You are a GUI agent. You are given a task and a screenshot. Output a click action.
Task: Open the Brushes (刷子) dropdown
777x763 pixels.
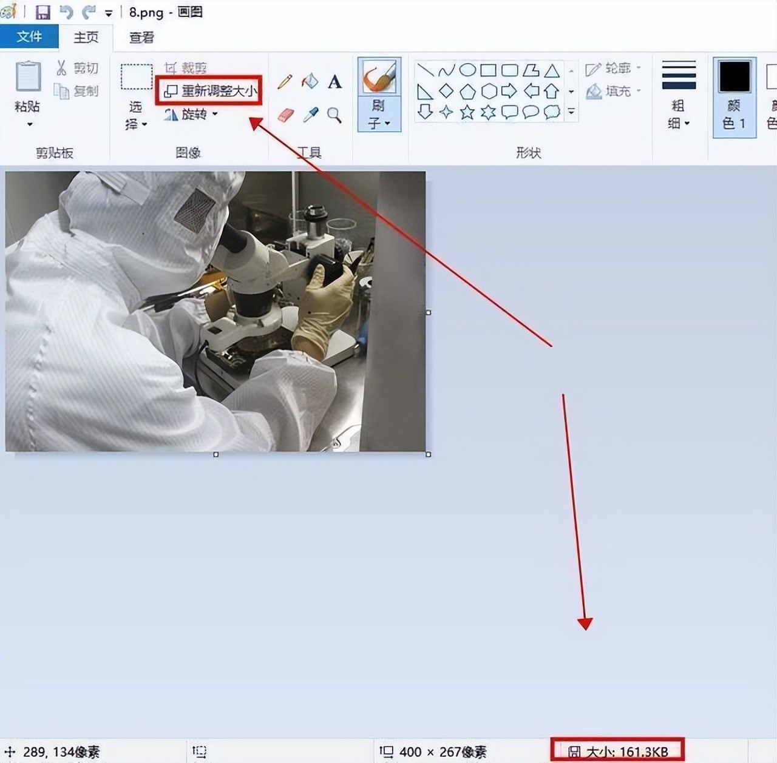click(379, 123)
